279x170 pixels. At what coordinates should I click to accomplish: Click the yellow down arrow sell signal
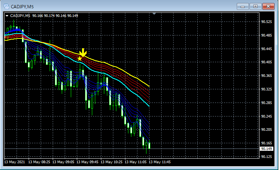point(83,52)
